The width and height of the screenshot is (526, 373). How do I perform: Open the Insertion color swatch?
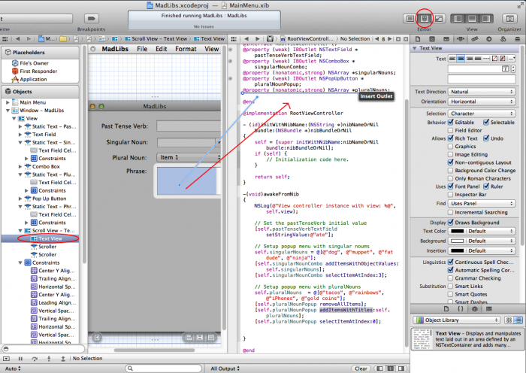tap(457, 250)
